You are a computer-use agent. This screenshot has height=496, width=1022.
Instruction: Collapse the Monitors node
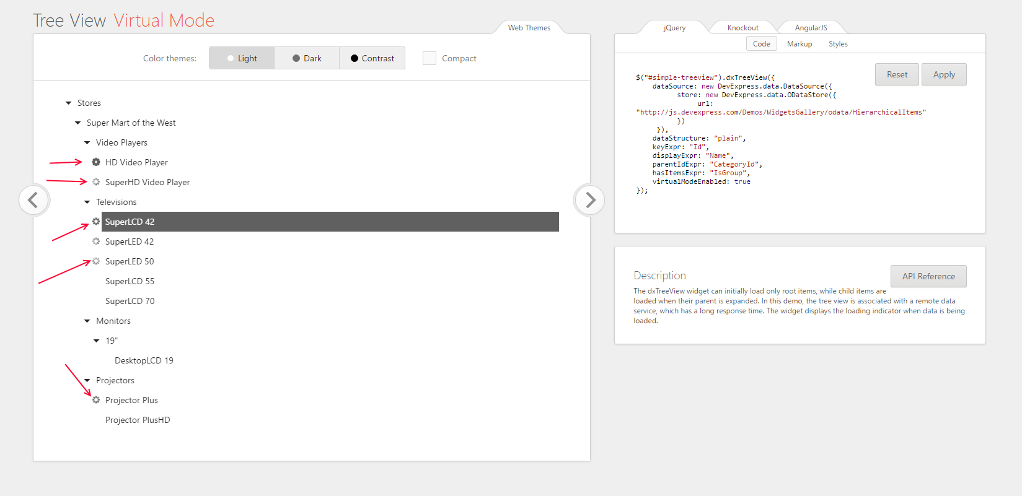tap(87, 321)
